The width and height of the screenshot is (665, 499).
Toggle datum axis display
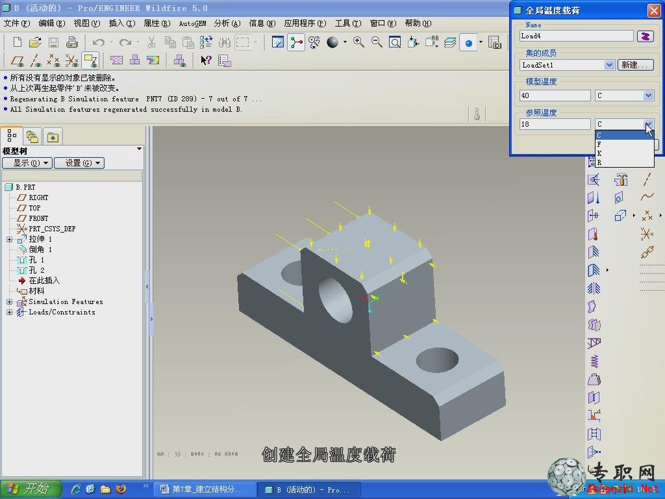pyautogui.click(x=36, y=60)
